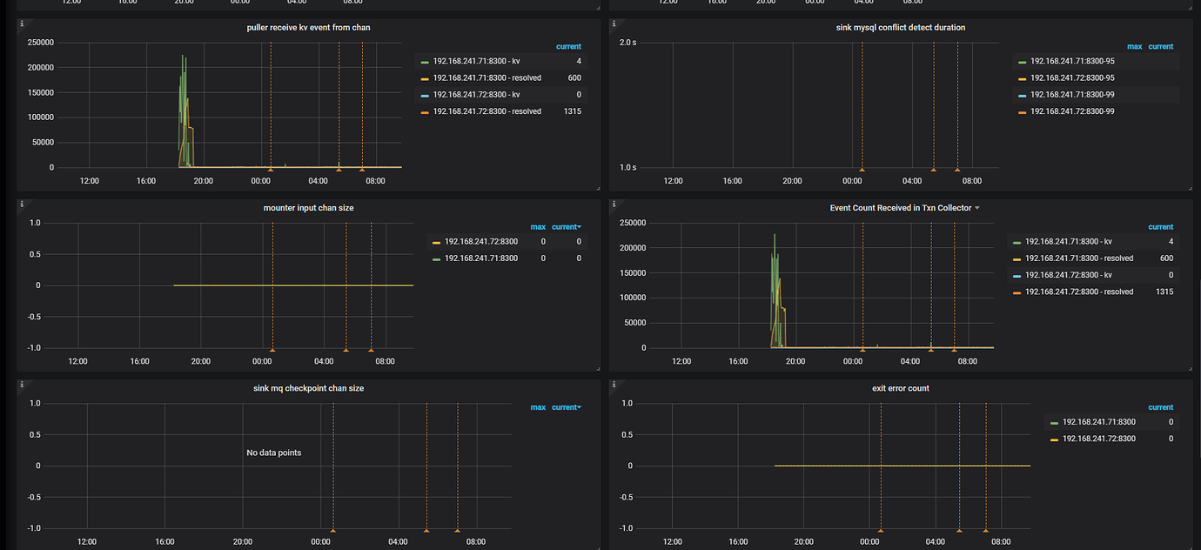
Task: Open info icon on sink mq checkpoint chan size
Action: tap(20, 384)
